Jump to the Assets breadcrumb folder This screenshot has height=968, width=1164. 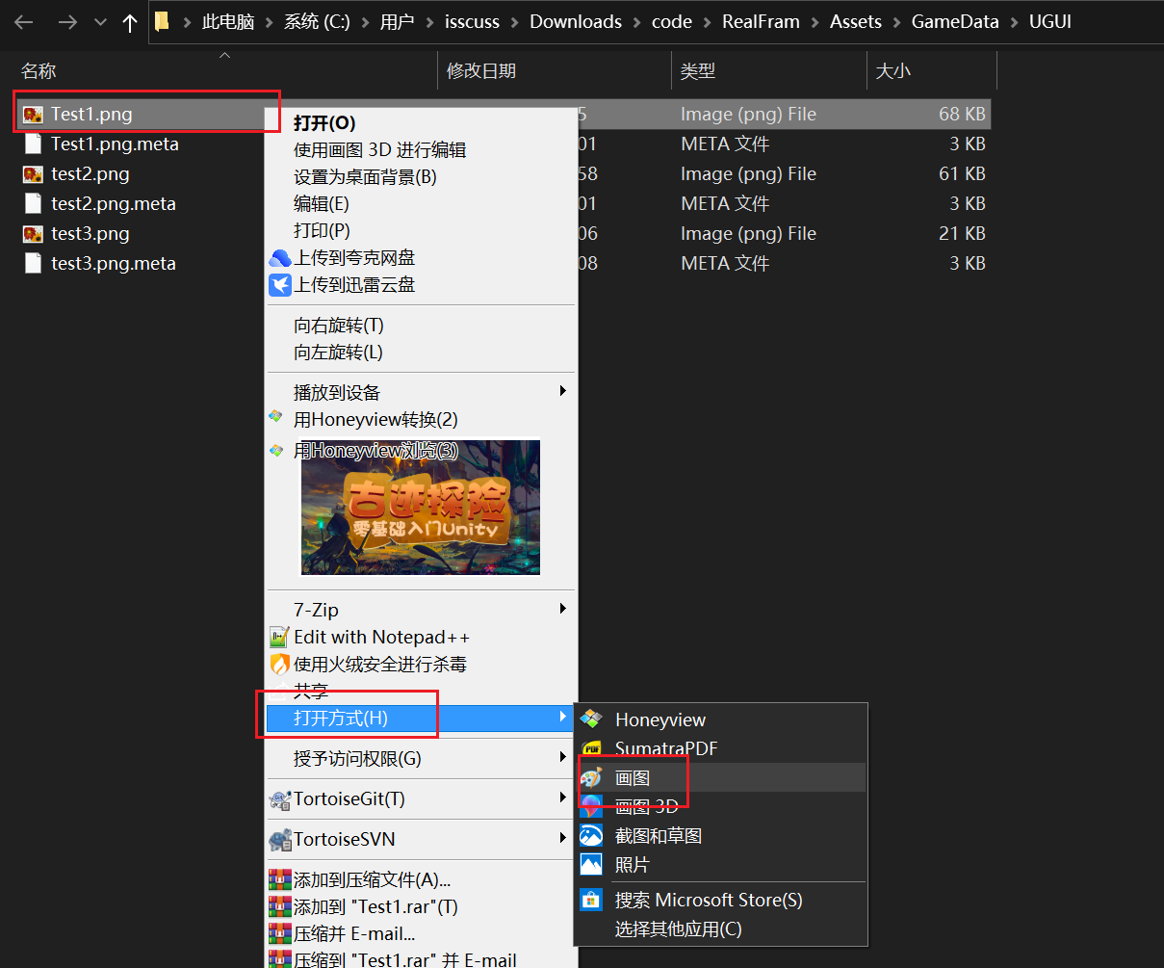click(856, 22)
